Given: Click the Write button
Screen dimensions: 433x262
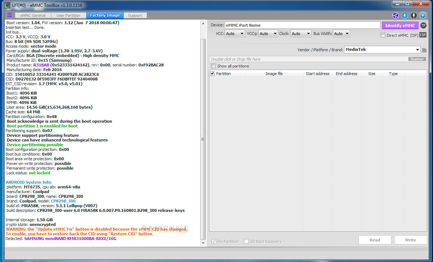Looking at the screenshot, I should (410, 240).
